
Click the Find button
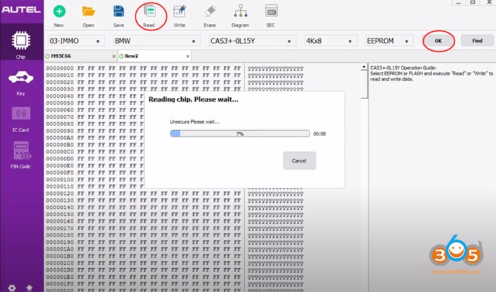[x=477, y=41]
